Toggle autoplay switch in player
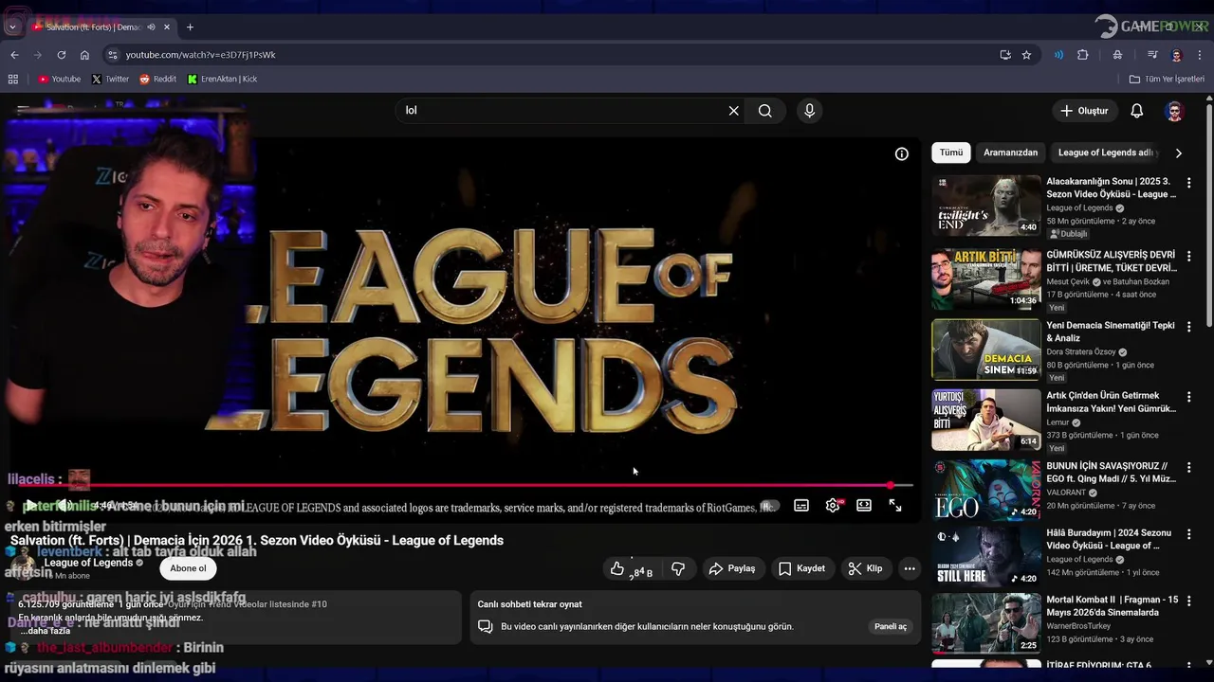Viewport: 1214px width, 682px height. [x=769, y=506]
